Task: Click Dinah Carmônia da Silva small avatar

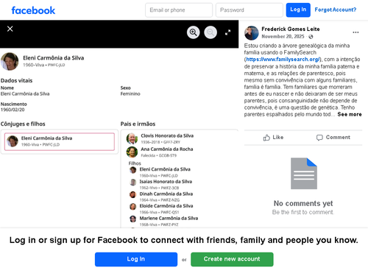Action: click(x=133, y=194)
